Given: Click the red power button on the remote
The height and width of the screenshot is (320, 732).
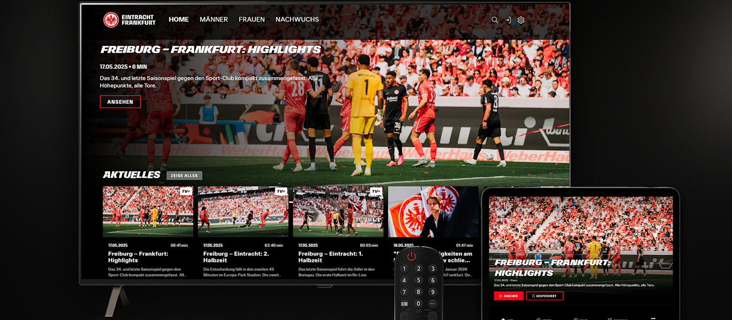Looking at the screenshot, I should (412, 256).
